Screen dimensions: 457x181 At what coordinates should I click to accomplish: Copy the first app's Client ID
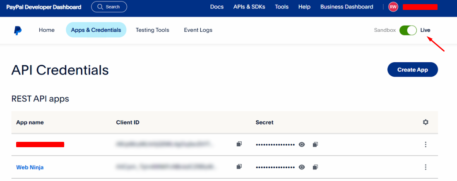(x=239, y=144)
